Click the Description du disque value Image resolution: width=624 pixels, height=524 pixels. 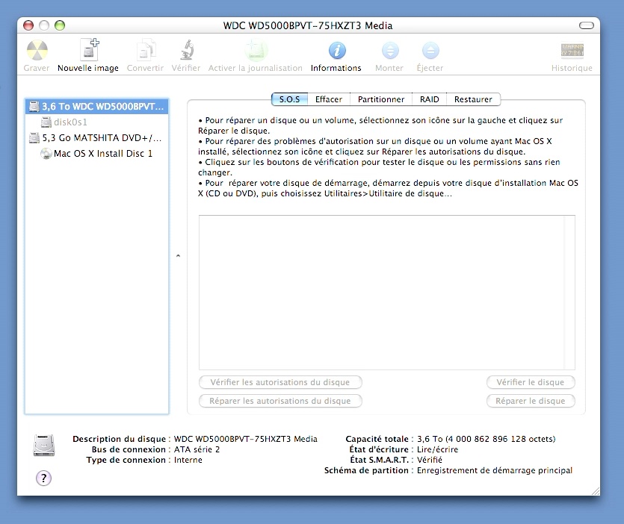(x=246, y=439)
